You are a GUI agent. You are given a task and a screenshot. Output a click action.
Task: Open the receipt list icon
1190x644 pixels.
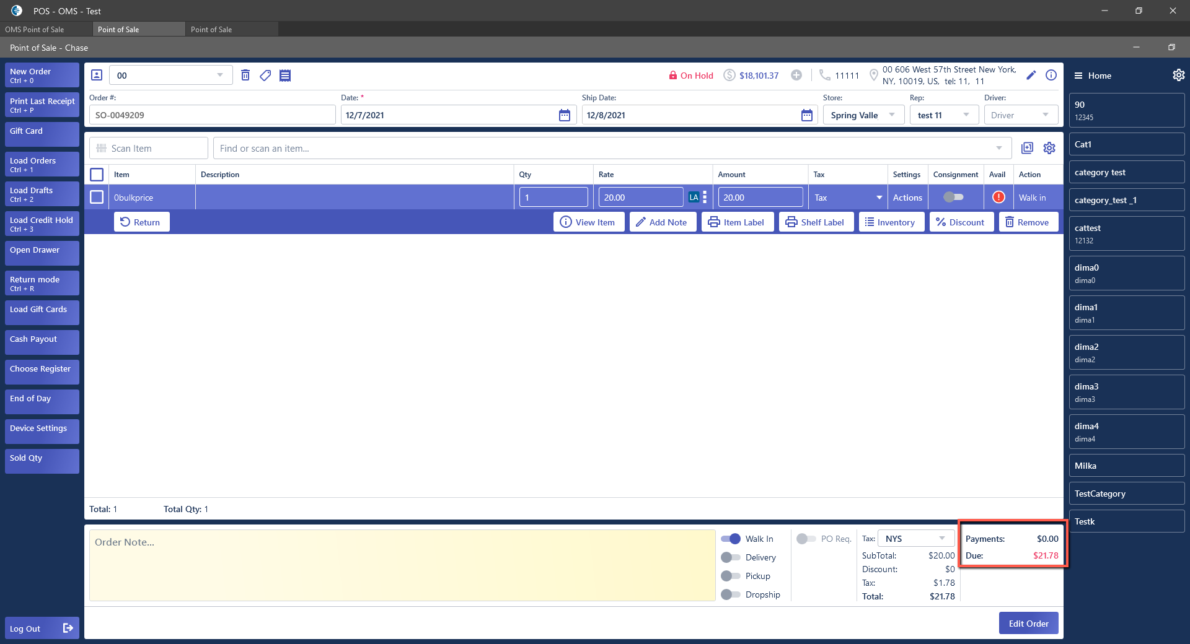[x=285, y=76]
